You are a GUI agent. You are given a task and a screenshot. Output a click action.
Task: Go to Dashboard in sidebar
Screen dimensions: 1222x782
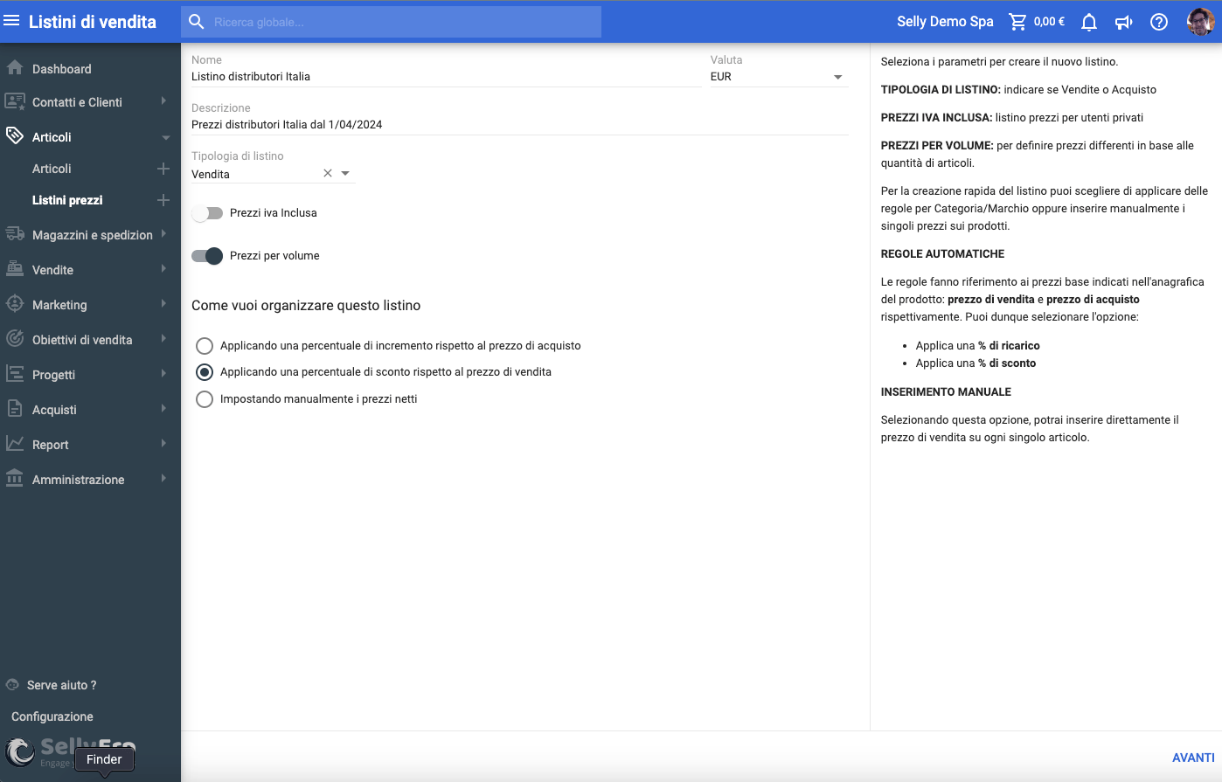coord(61,69)
